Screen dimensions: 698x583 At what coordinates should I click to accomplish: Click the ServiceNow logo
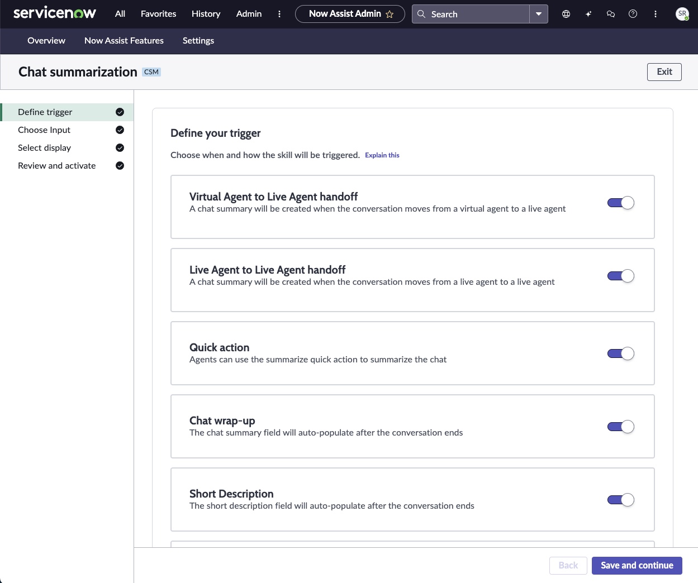click(x=55, y=13)
